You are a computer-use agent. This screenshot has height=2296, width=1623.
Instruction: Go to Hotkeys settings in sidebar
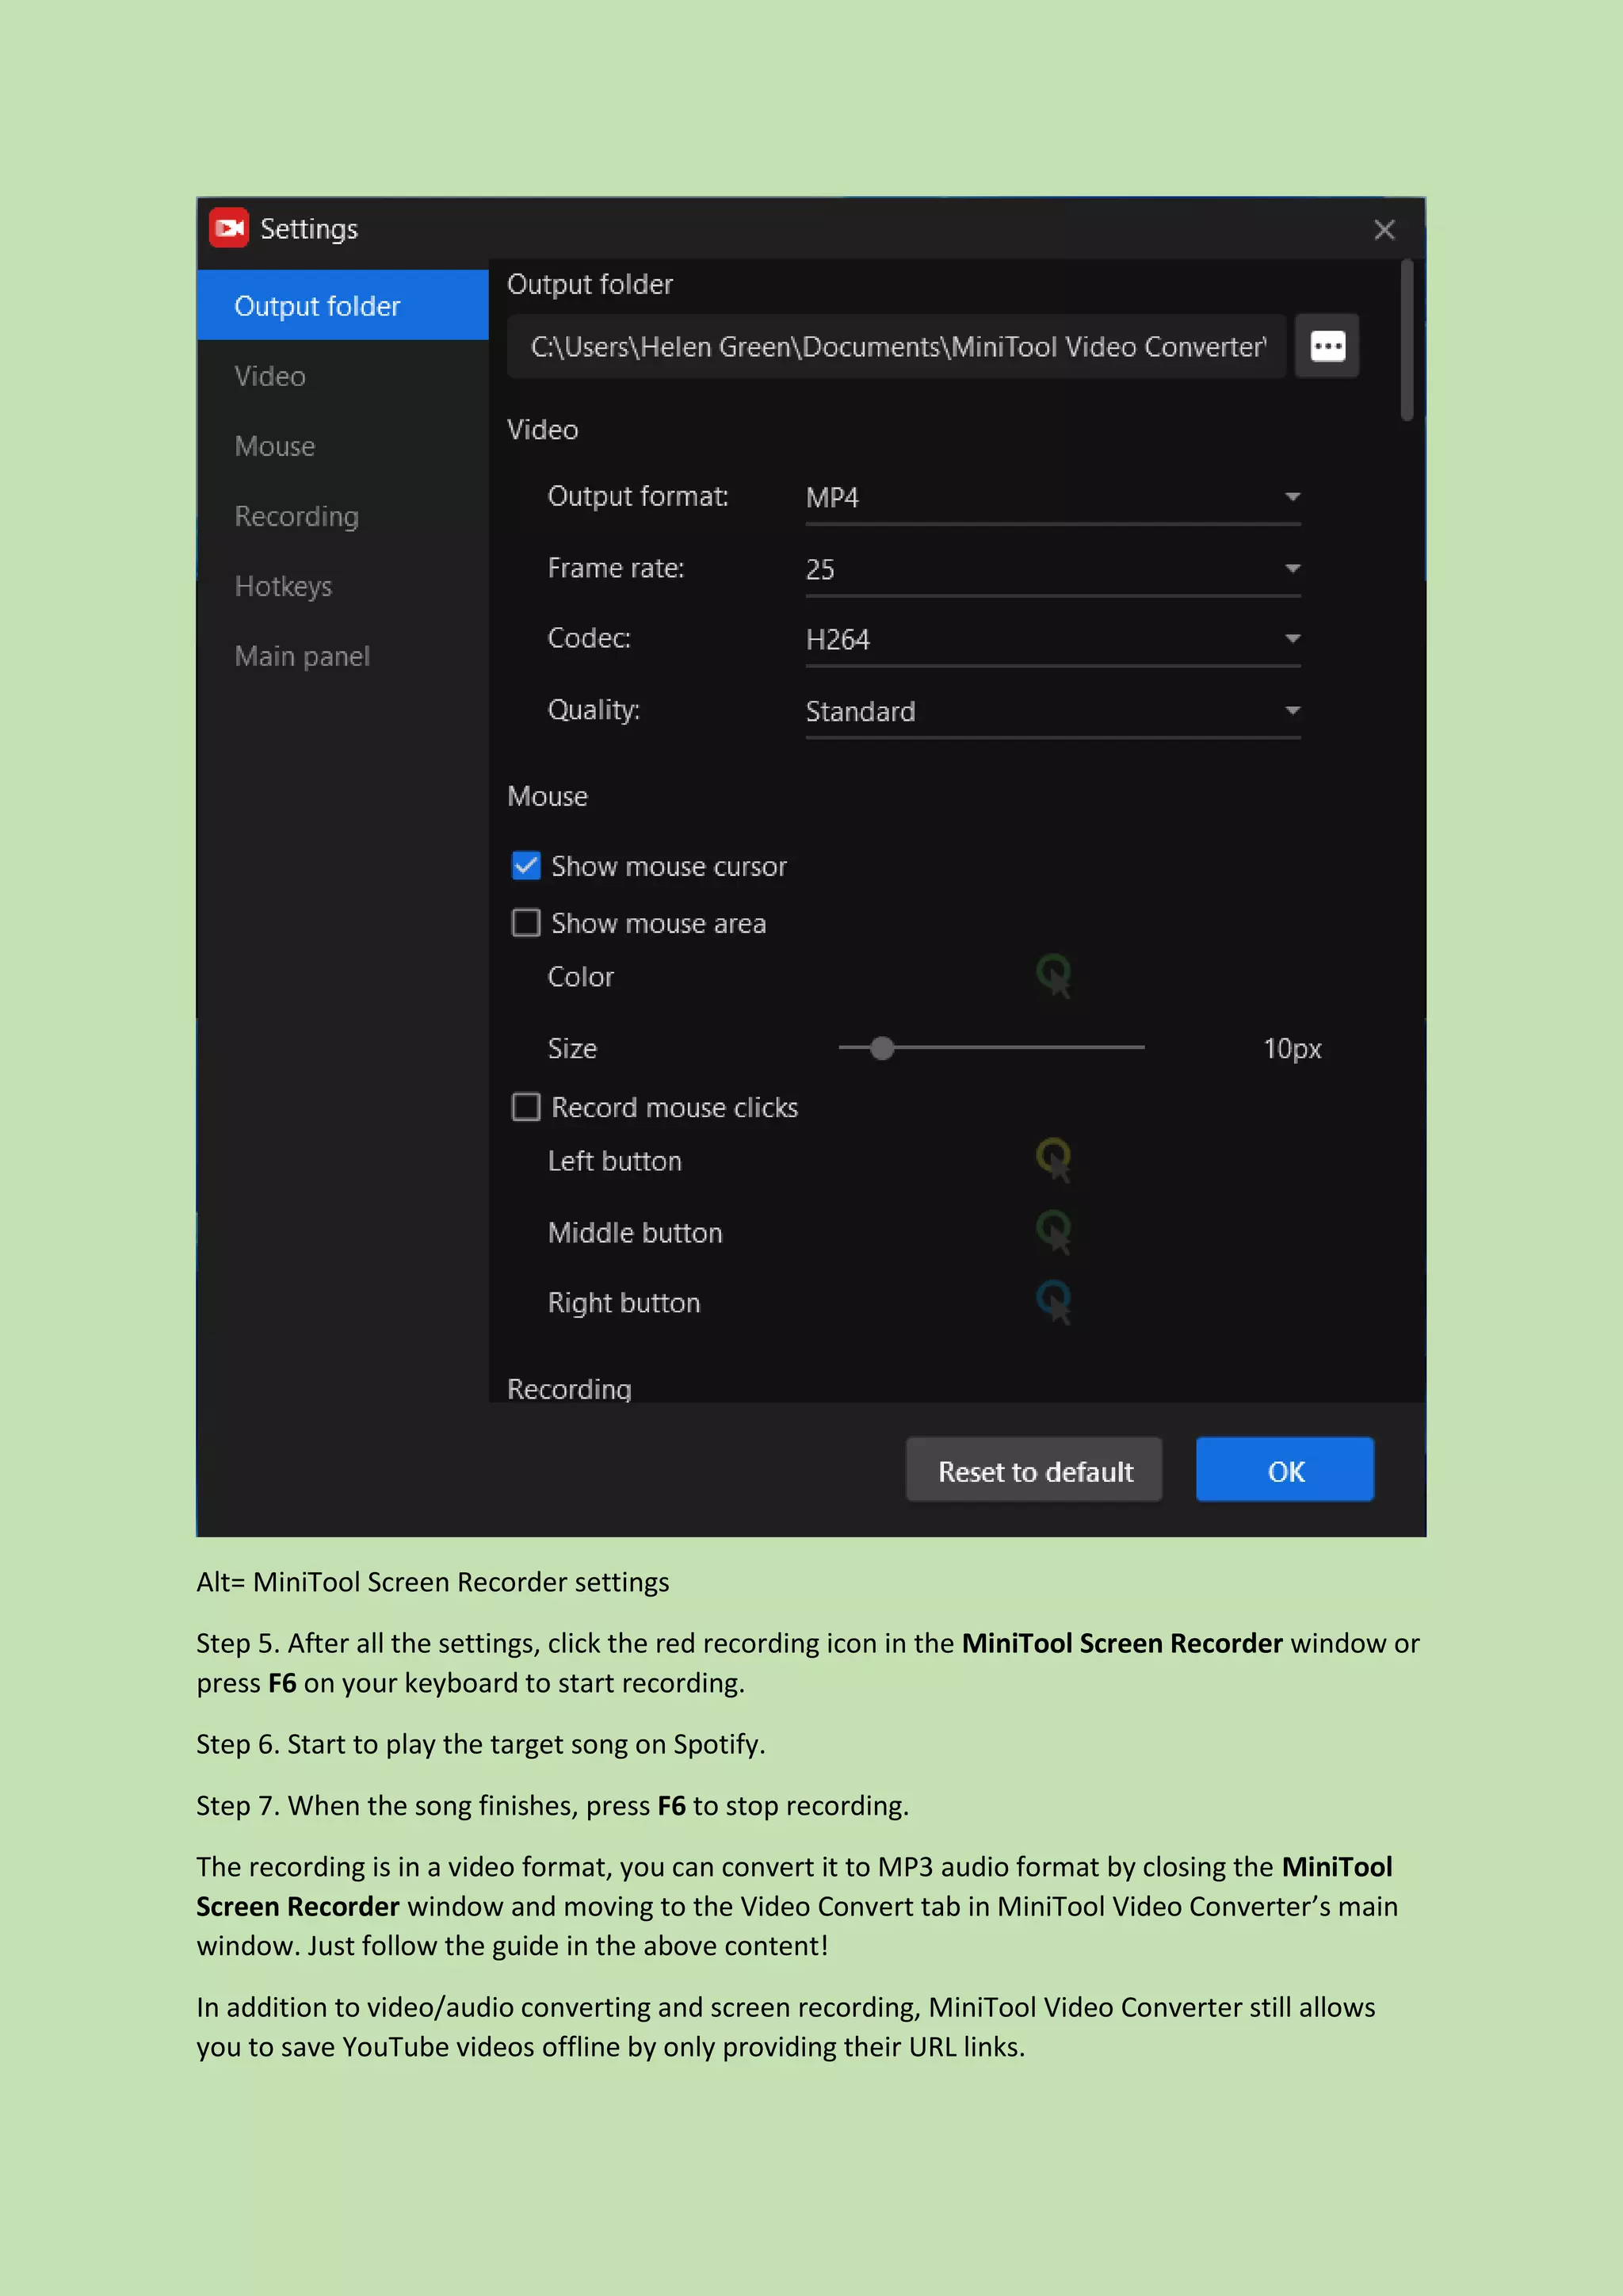point(343,586)
